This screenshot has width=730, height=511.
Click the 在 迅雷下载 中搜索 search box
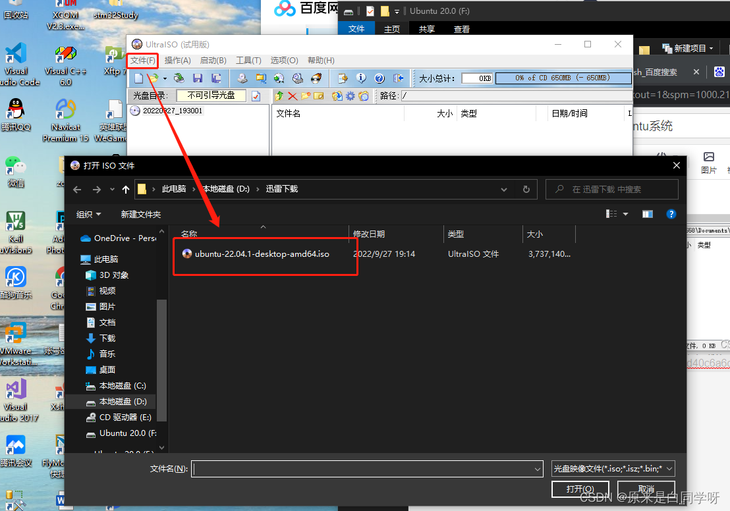click(612, 190)
